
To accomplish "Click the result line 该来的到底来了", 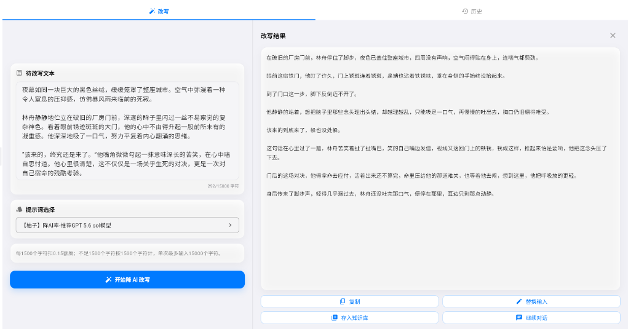I will point(304,130).
